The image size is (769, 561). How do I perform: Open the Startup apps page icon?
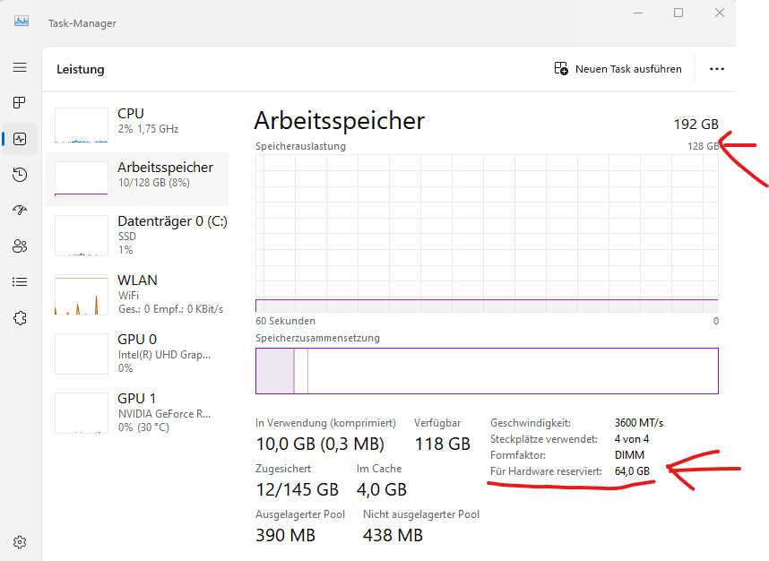(x=20, y=211)
